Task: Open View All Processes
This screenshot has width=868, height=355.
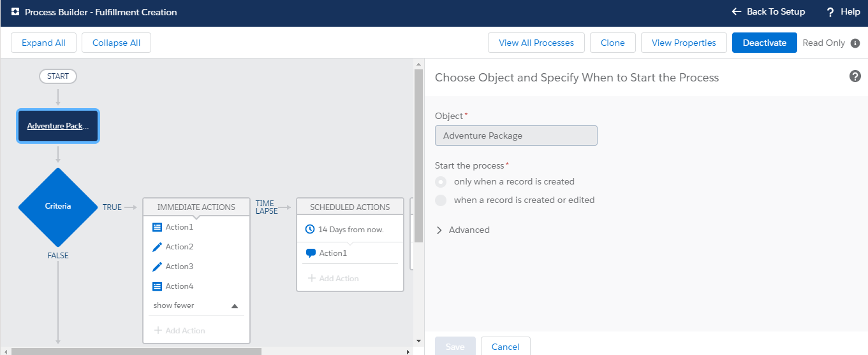Action: (536, 43)
